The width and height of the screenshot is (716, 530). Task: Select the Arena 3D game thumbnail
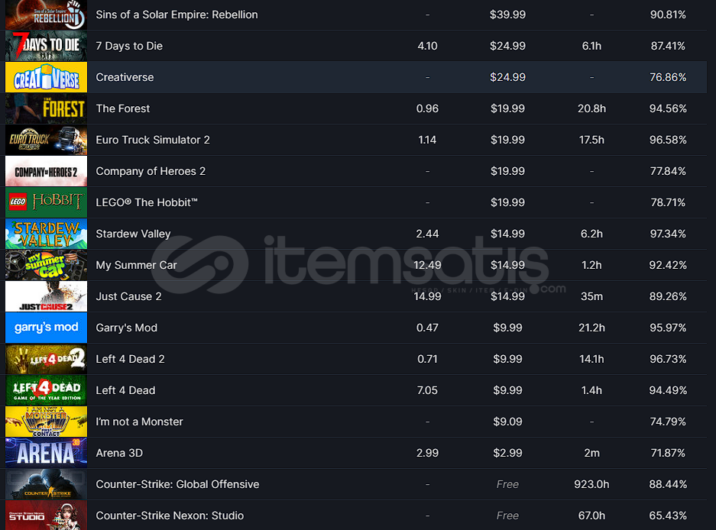[46, 453]
